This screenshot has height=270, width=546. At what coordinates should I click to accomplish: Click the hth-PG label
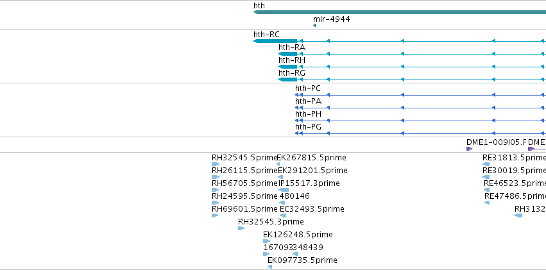[308, 127]
